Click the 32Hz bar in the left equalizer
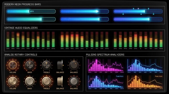Viewport: 169px width, 94px height. [8, 39]
